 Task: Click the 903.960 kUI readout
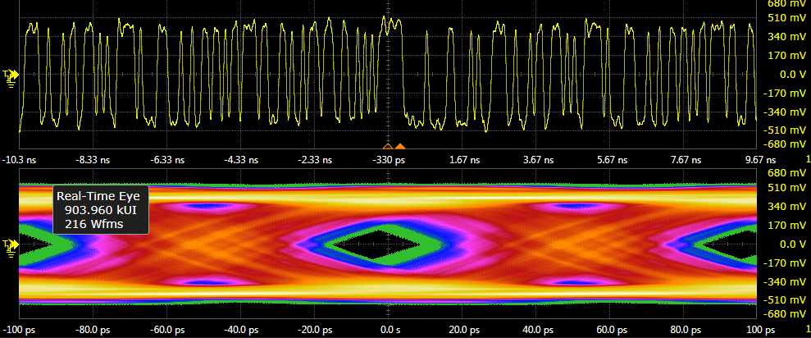(98, 210)
